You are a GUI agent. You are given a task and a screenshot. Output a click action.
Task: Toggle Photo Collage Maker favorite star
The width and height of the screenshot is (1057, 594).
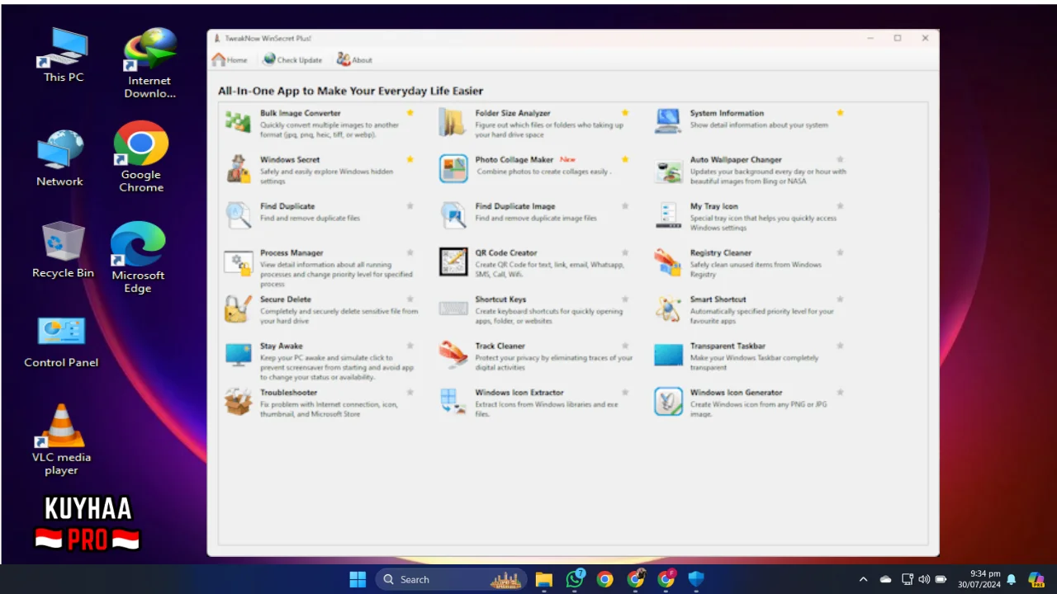tap(625, 159)
